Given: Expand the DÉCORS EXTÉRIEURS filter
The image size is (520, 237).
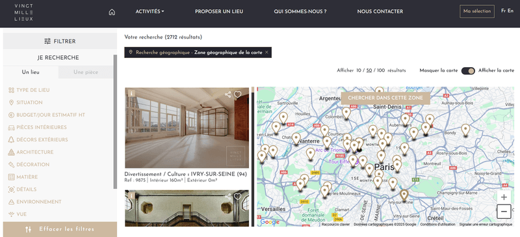Looking at the screenshot, I should [x=38, y=139].
